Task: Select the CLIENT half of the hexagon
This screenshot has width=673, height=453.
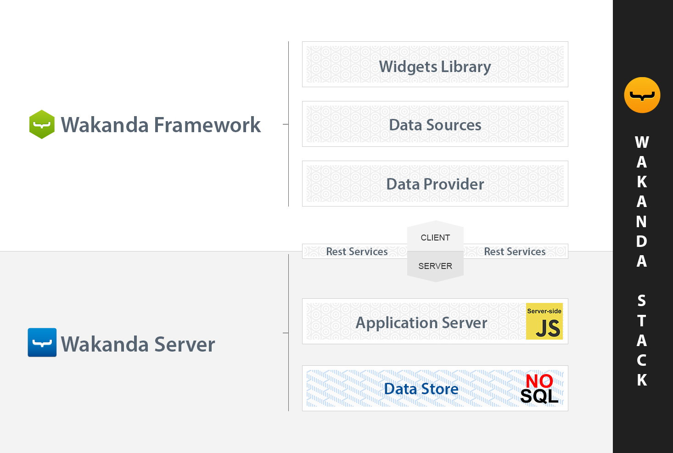Action: [x=435, y=237]
